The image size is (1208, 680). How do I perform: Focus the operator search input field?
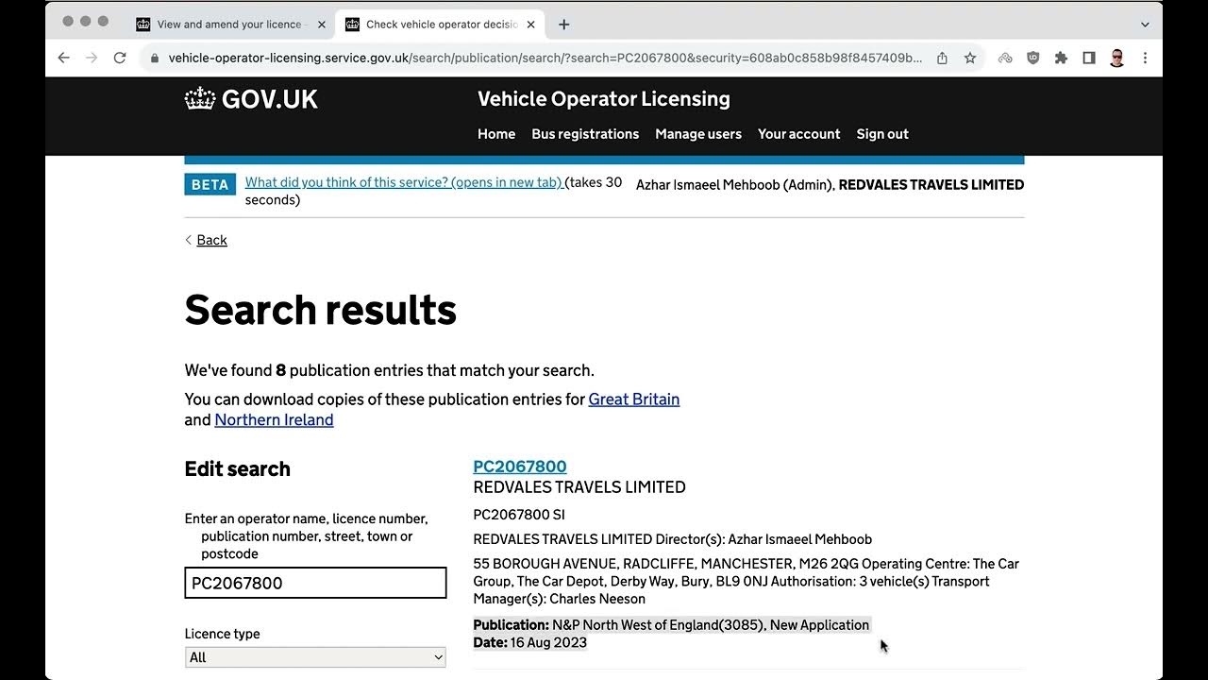(x=315, y=583)
